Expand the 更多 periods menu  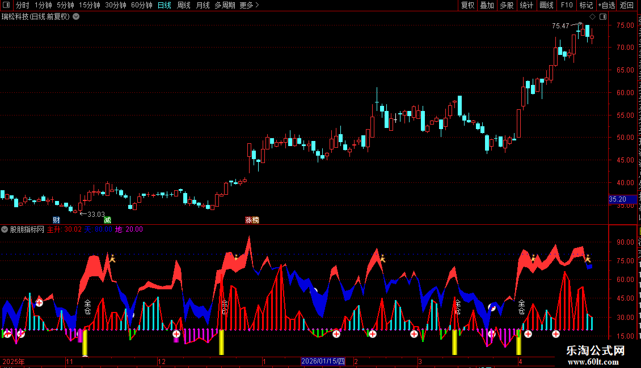pyautogui.click(x=249, y=5)
